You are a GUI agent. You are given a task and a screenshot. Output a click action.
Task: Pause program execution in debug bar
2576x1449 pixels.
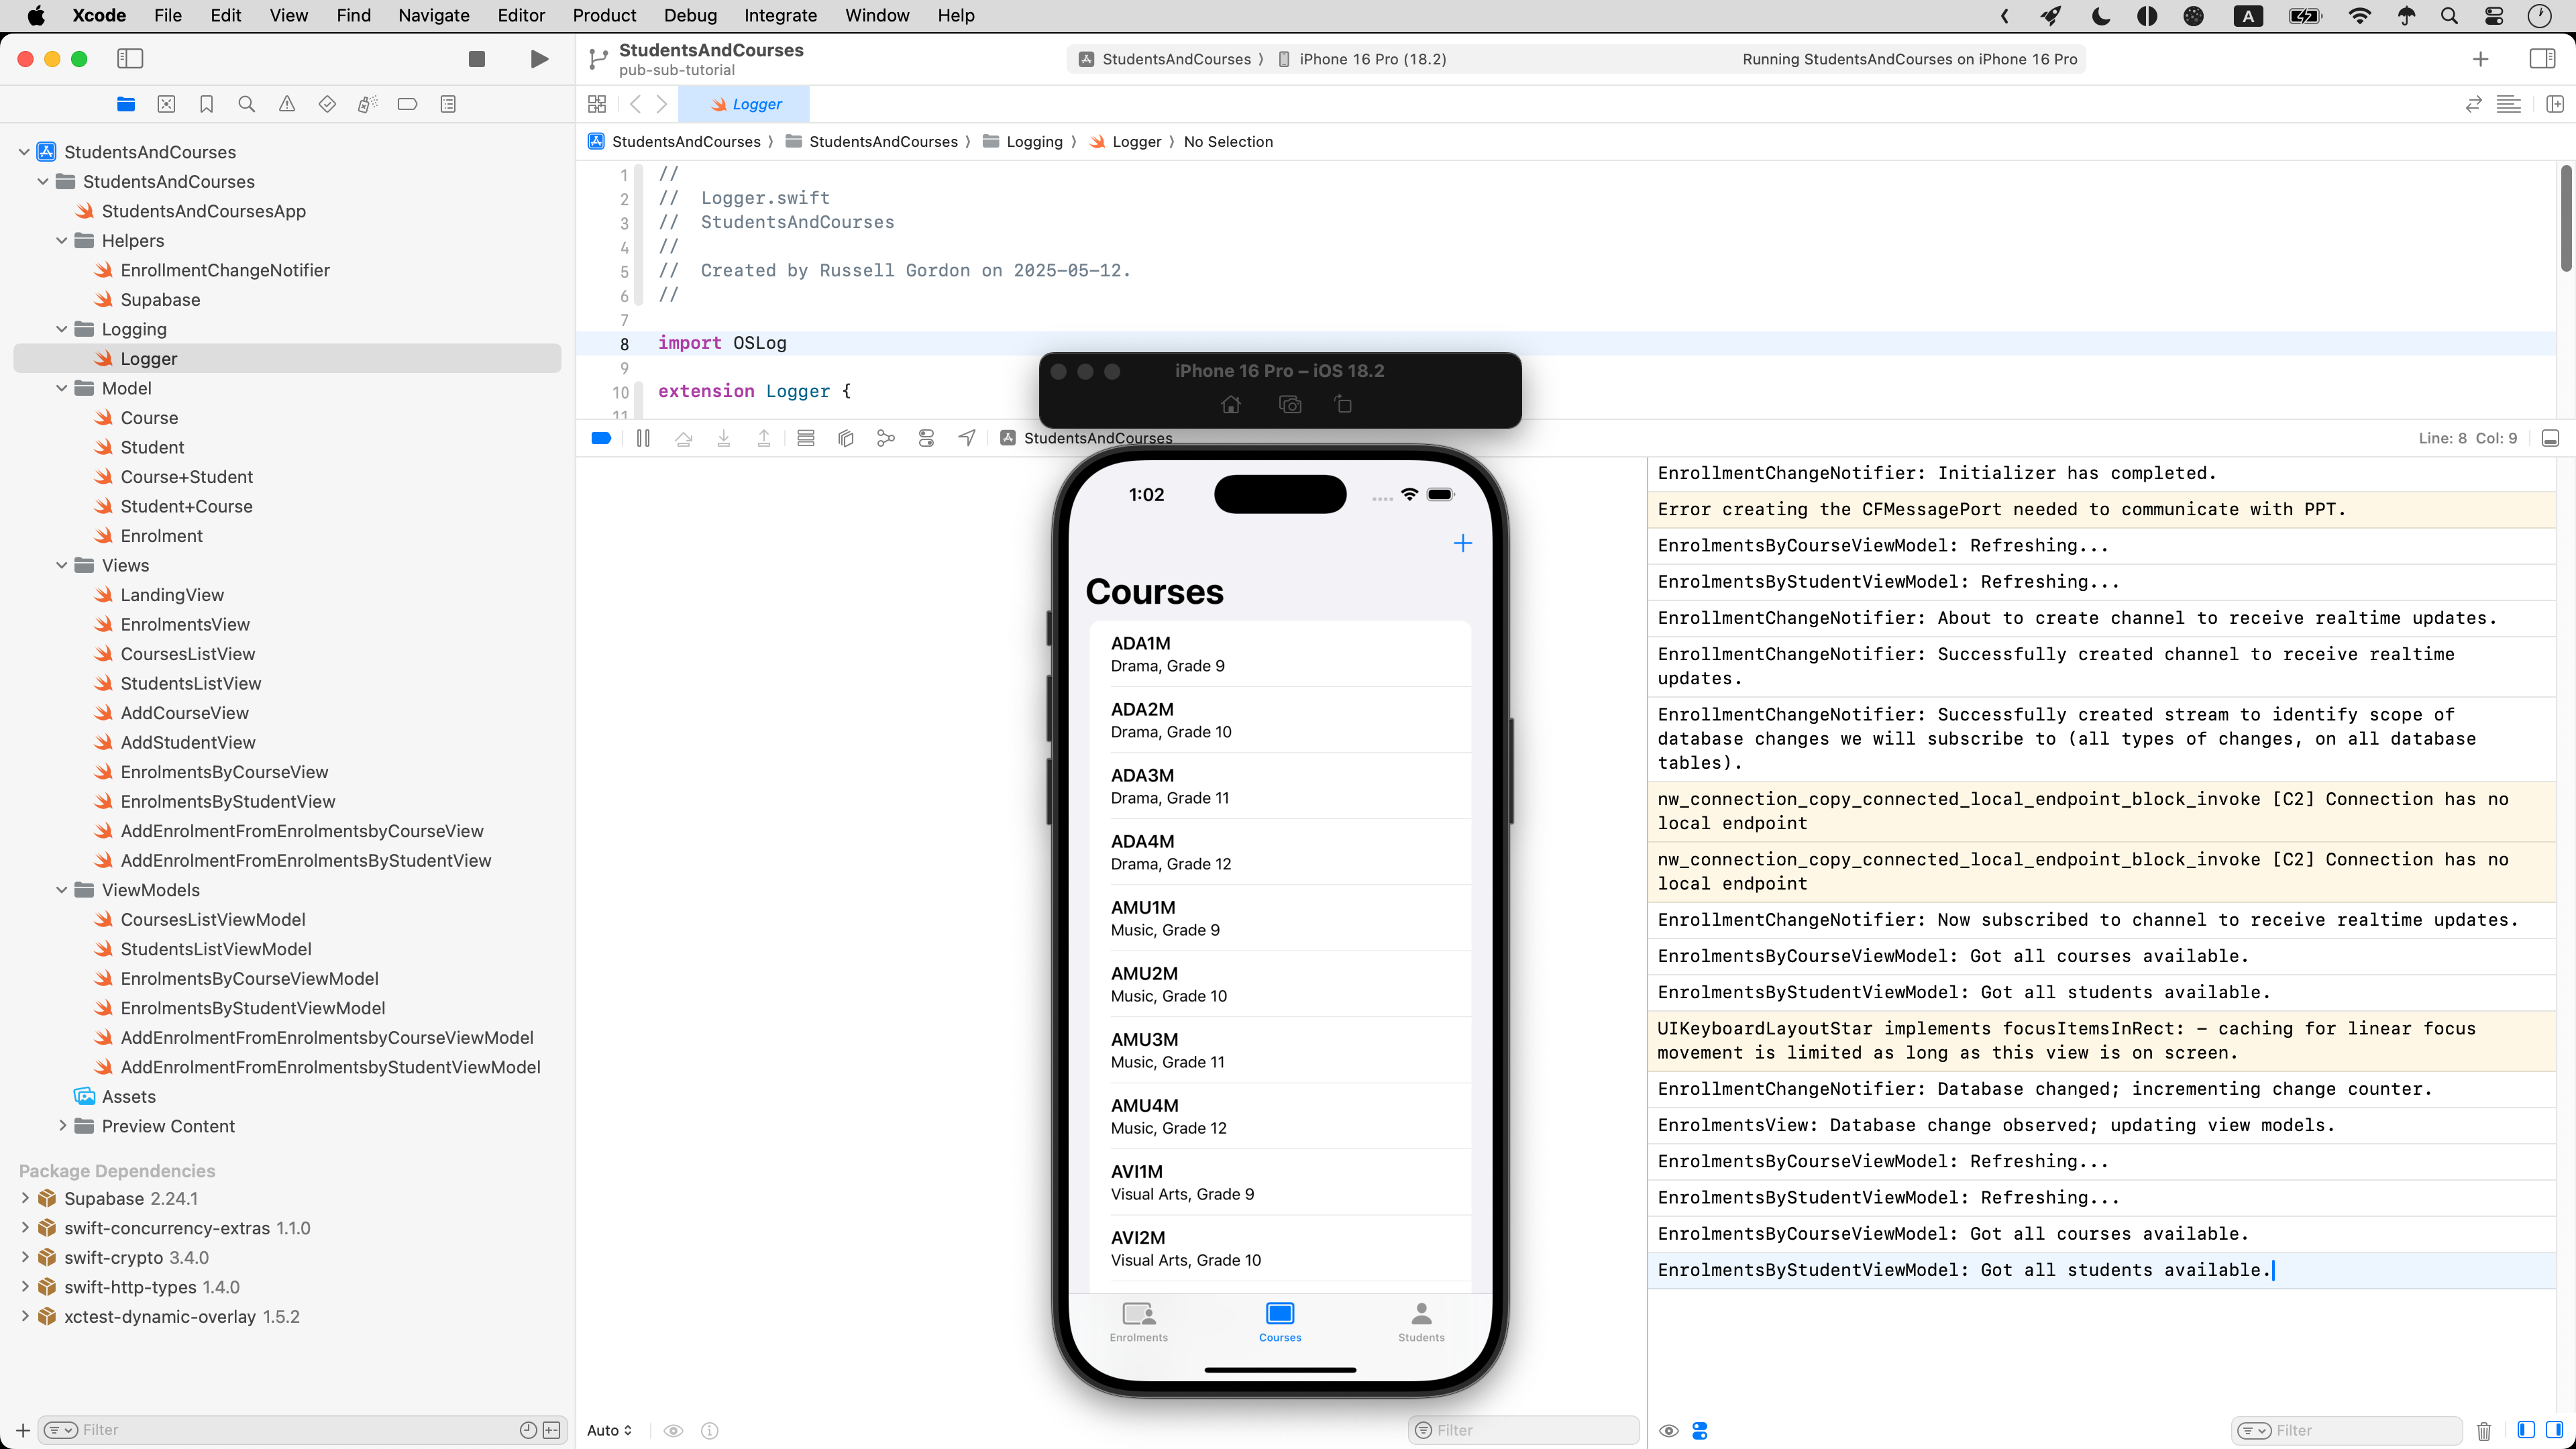643,438
